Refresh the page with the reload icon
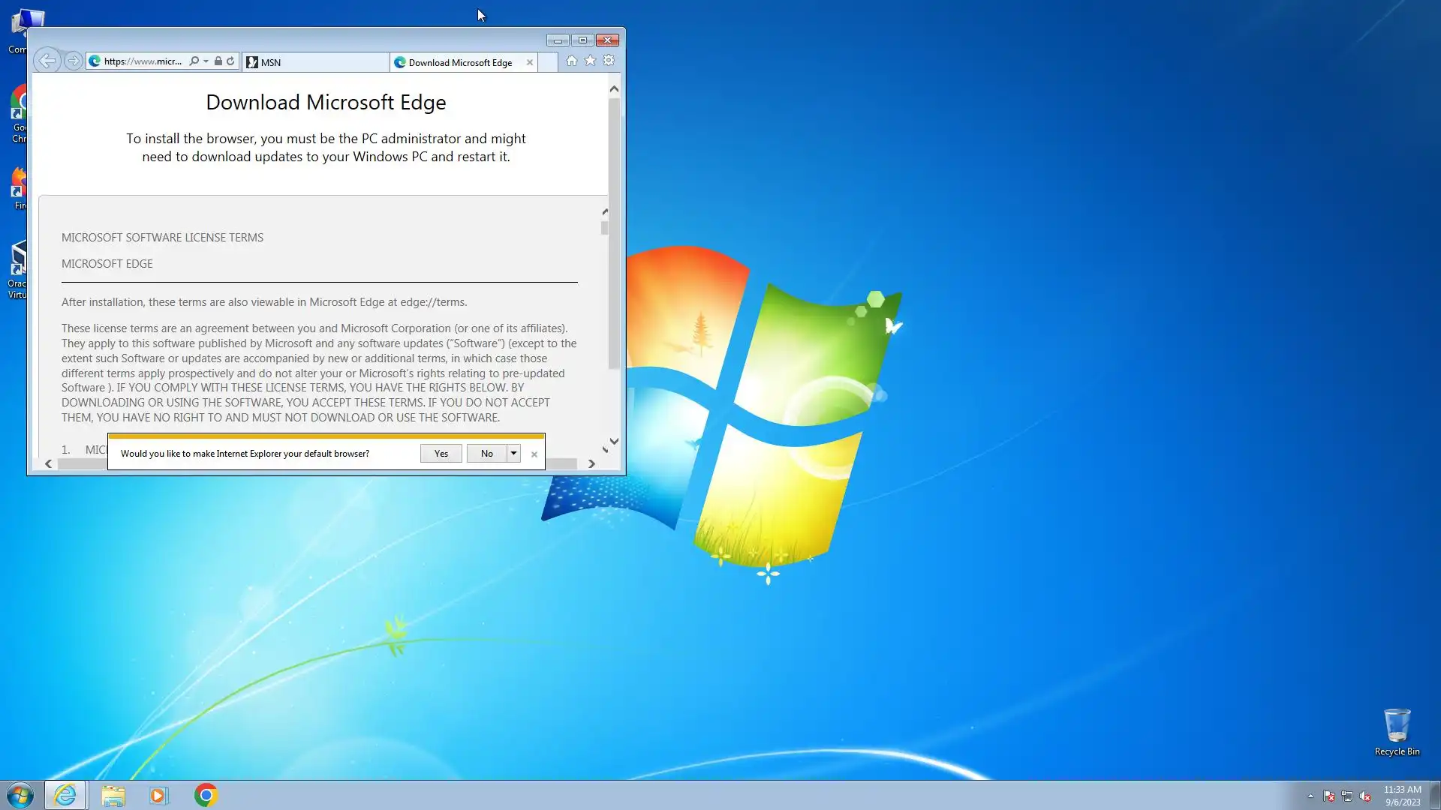1441x810 pixels. [x=230, y=61]
